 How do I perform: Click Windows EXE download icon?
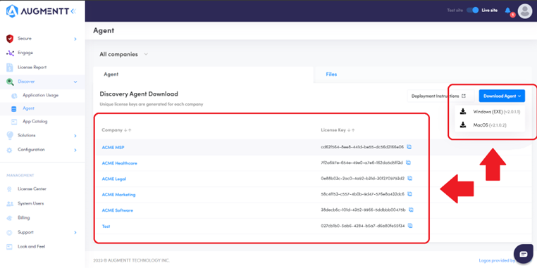point(463,111)
